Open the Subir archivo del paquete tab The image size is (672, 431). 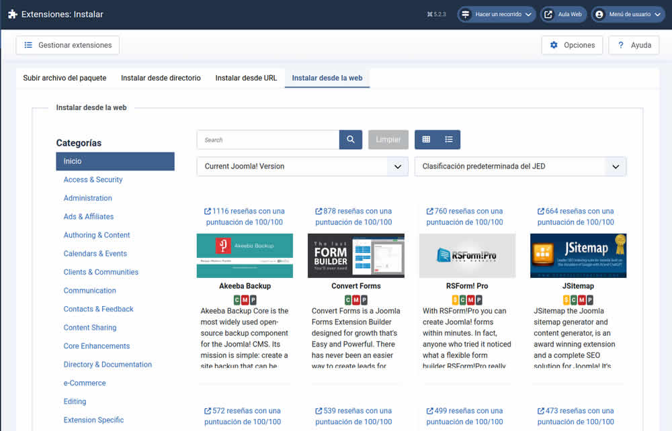pos(65,78)
